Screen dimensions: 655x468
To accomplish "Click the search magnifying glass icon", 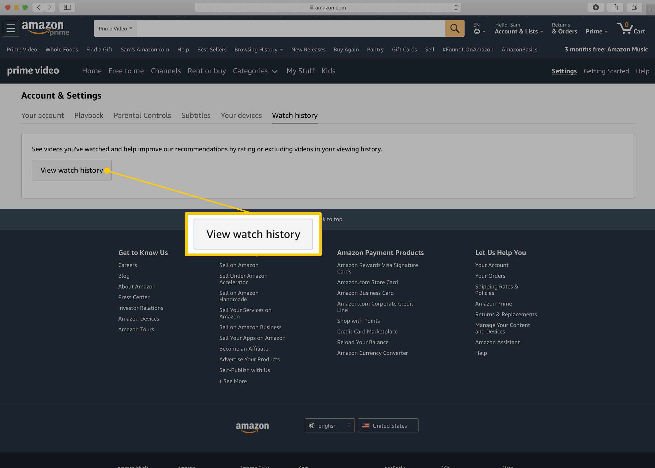I will 454,28.
